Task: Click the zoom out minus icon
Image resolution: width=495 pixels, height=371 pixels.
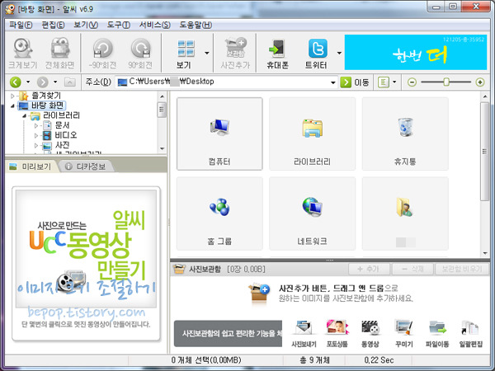Action: click(412, 82)
